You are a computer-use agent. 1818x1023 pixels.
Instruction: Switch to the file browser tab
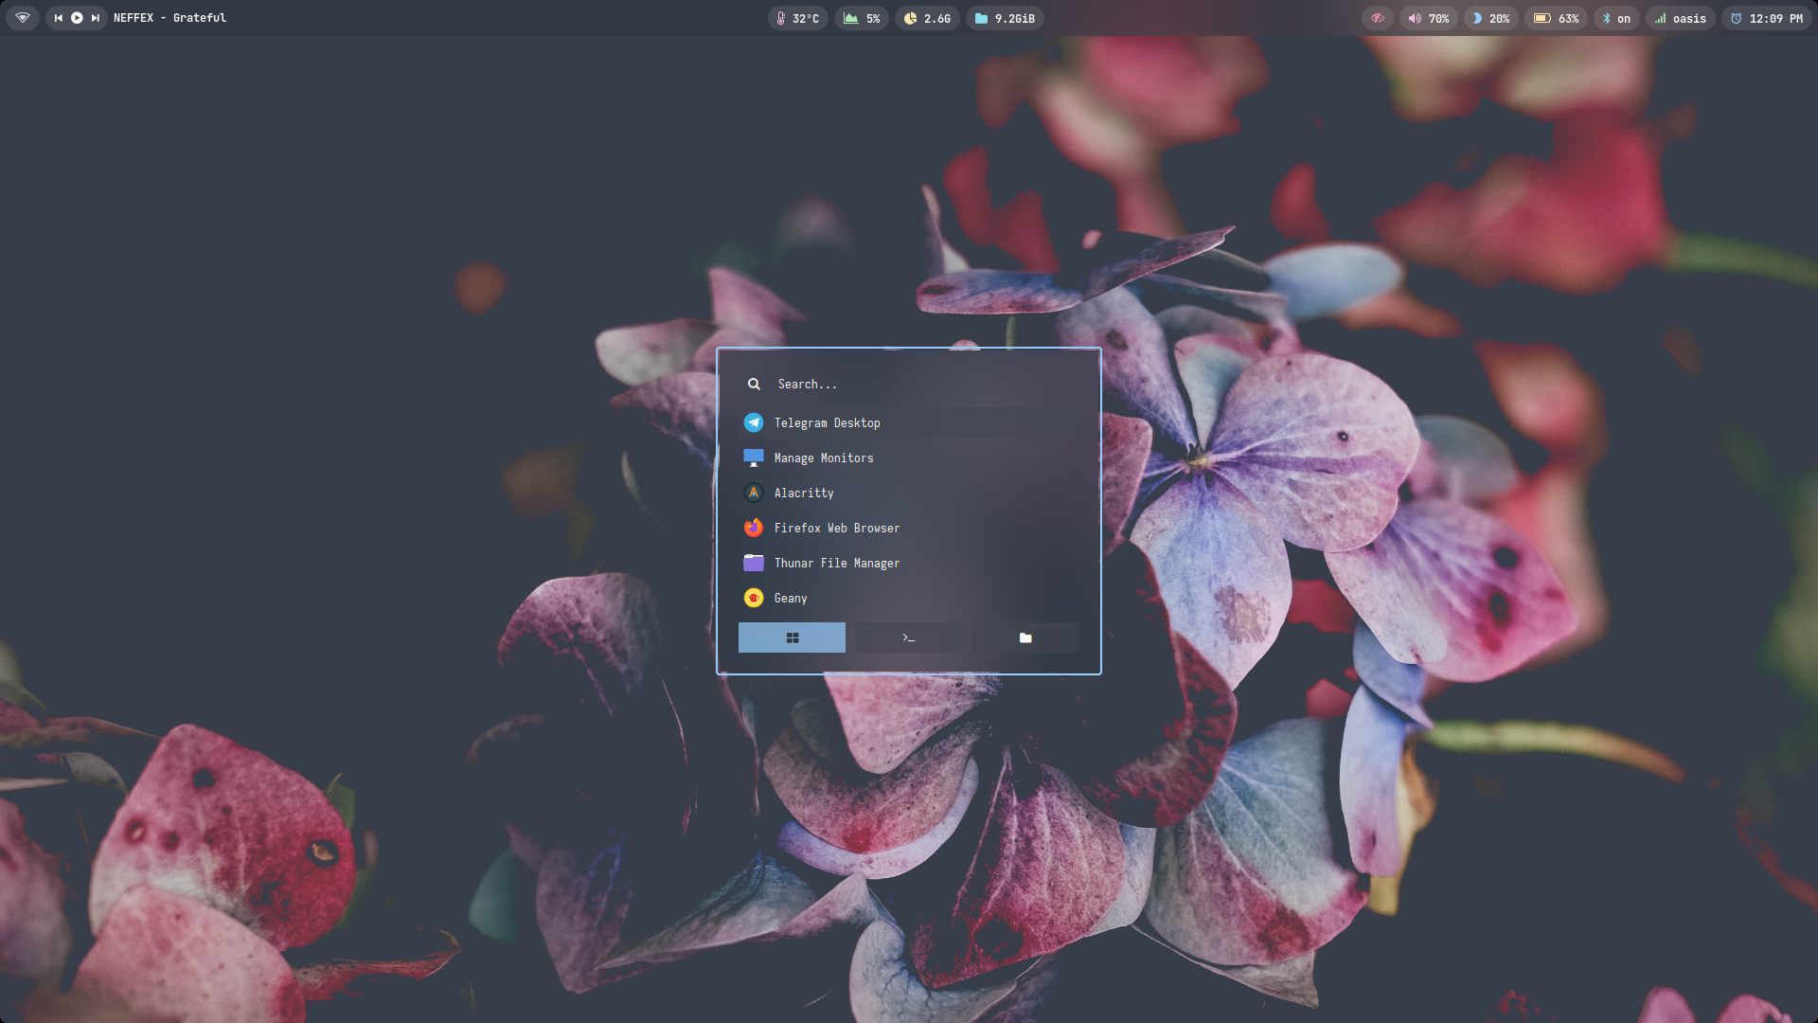point(1025,637)
